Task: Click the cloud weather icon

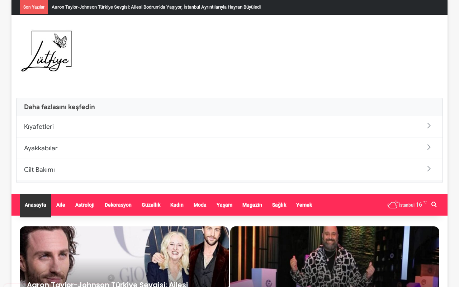Action: click(393, 204)
